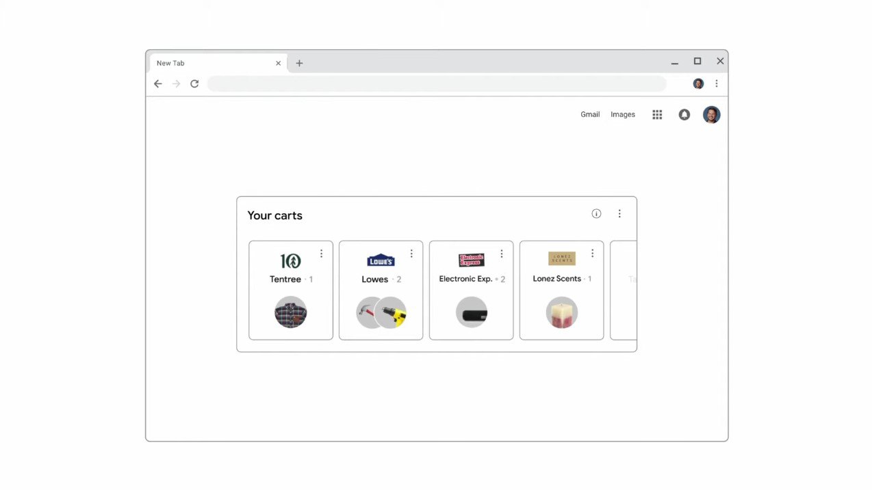Open Your carts module options menu

(619, 214)
